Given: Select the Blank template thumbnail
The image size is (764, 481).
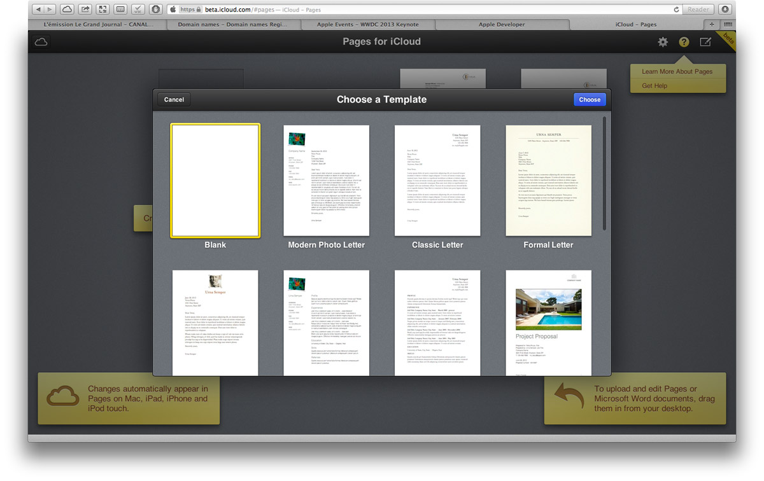Looking at the screenshot, I should coord(215,180).
